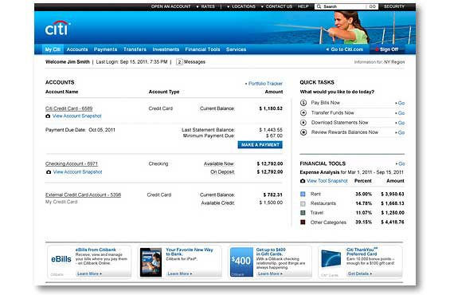Open the Accounts tab
This screenshot has height=295, width=450.
(x=77, y=49)
